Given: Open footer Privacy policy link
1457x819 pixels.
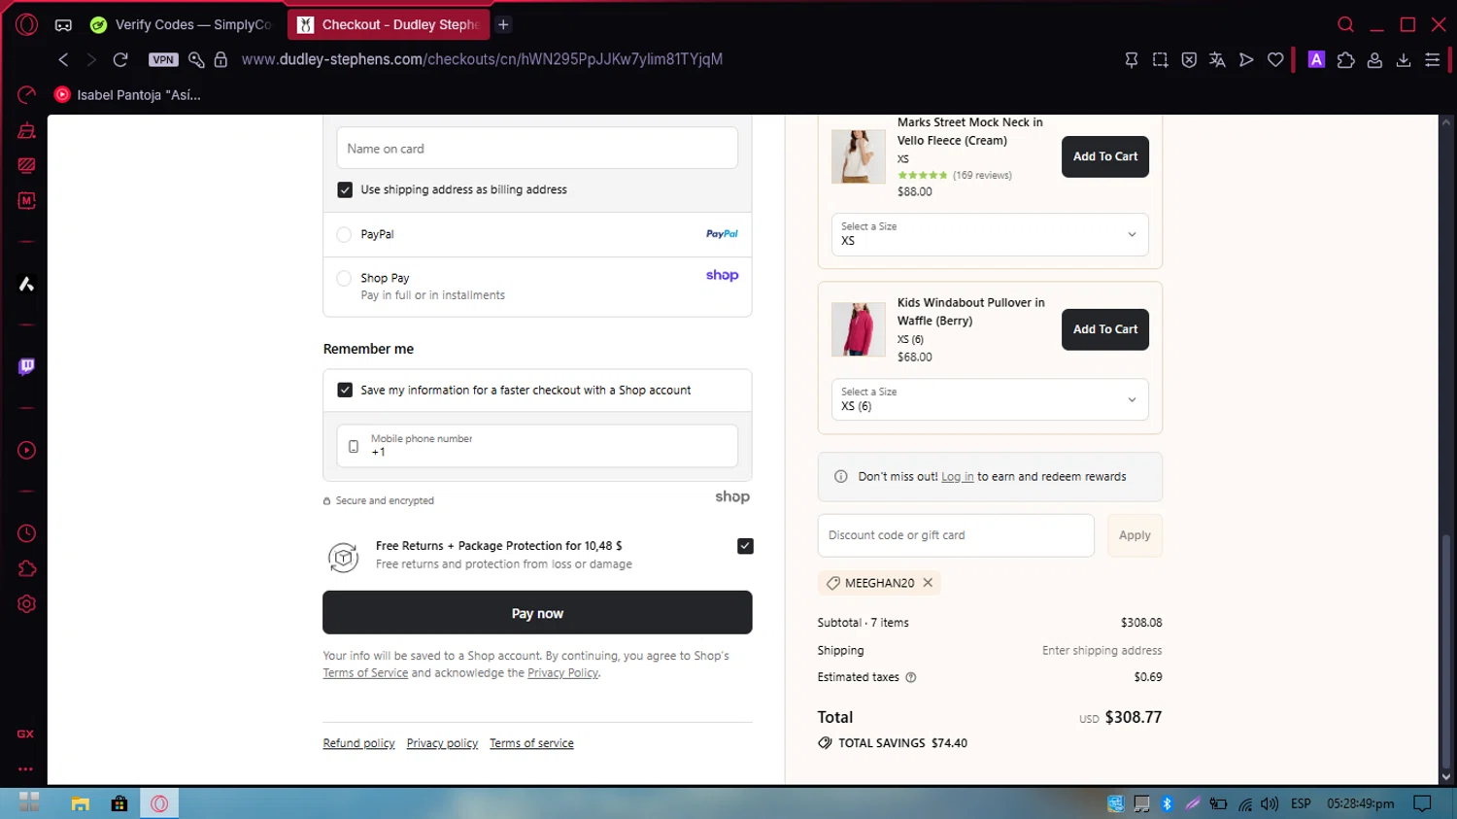Looking at the screenshot, I should tap(442, 743).
